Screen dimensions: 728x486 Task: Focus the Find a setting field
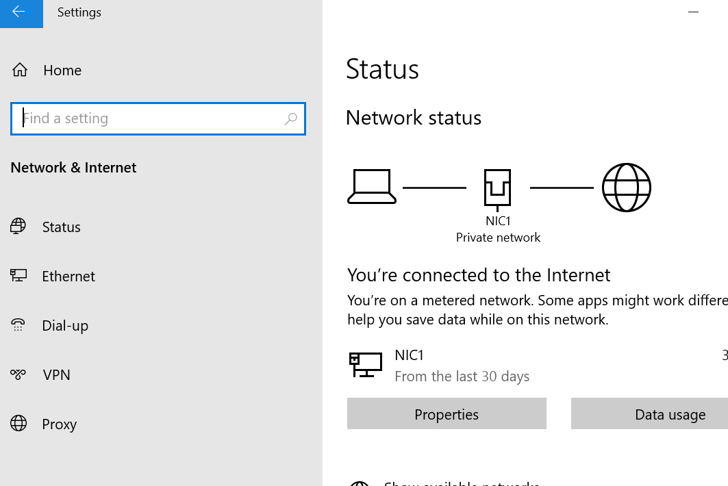tap(158, 119)
